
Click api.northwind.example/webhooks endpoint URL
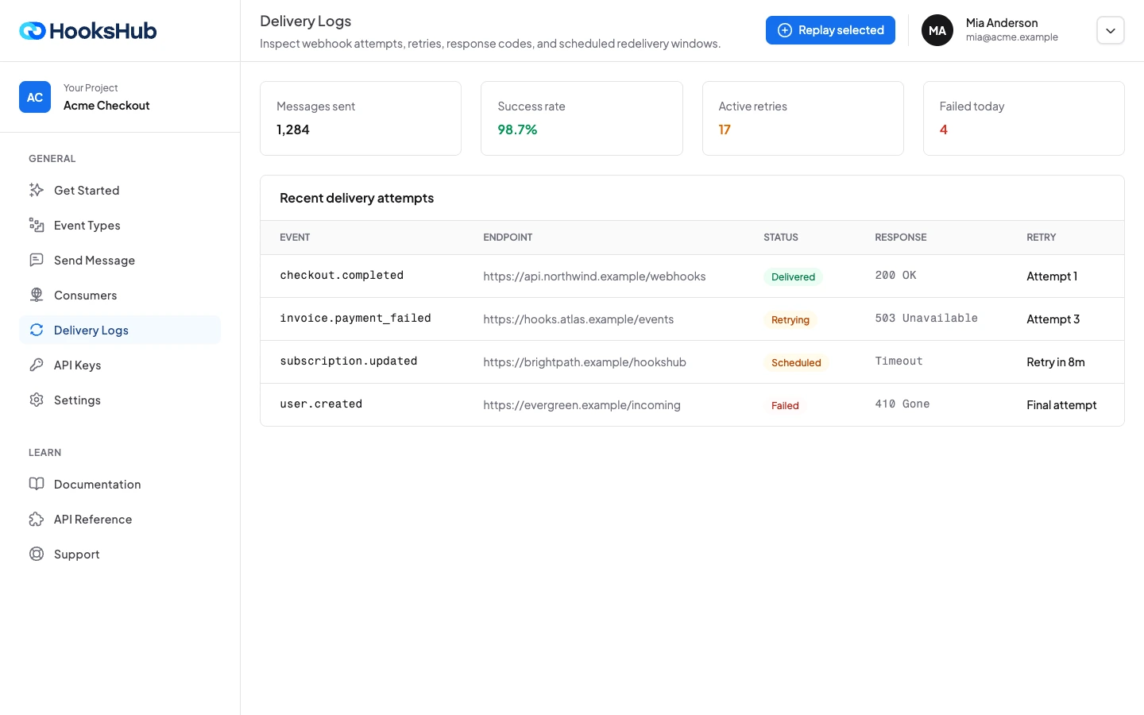594,276
